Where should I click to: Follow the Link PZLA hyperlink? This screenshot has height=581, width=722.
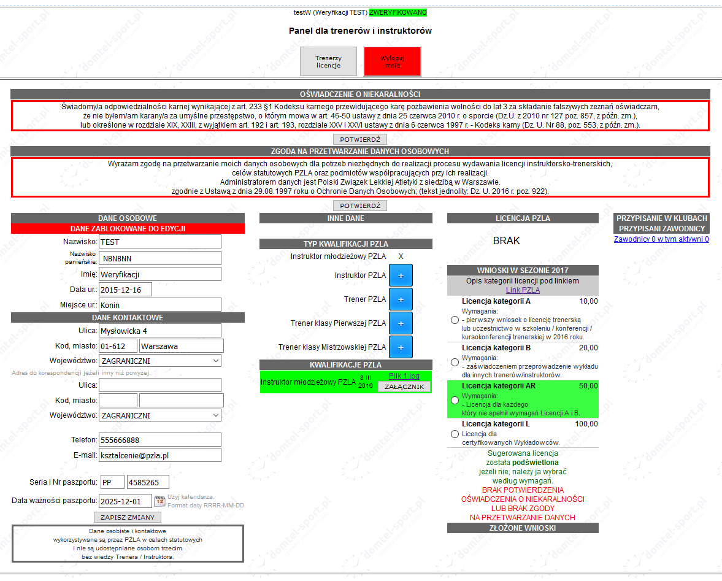523,290
